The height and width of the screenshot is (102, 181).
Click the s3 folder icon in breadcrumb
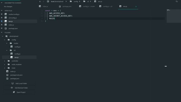tap(84, 1)
